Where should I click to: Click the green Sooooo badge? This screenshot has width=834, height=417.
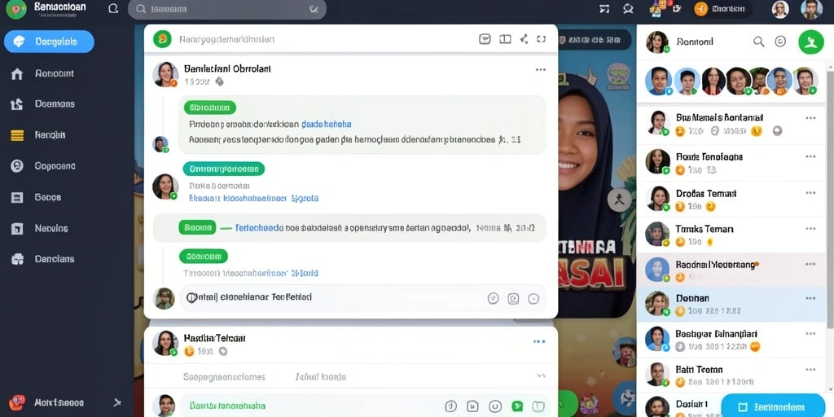click(x=197, y=228)
